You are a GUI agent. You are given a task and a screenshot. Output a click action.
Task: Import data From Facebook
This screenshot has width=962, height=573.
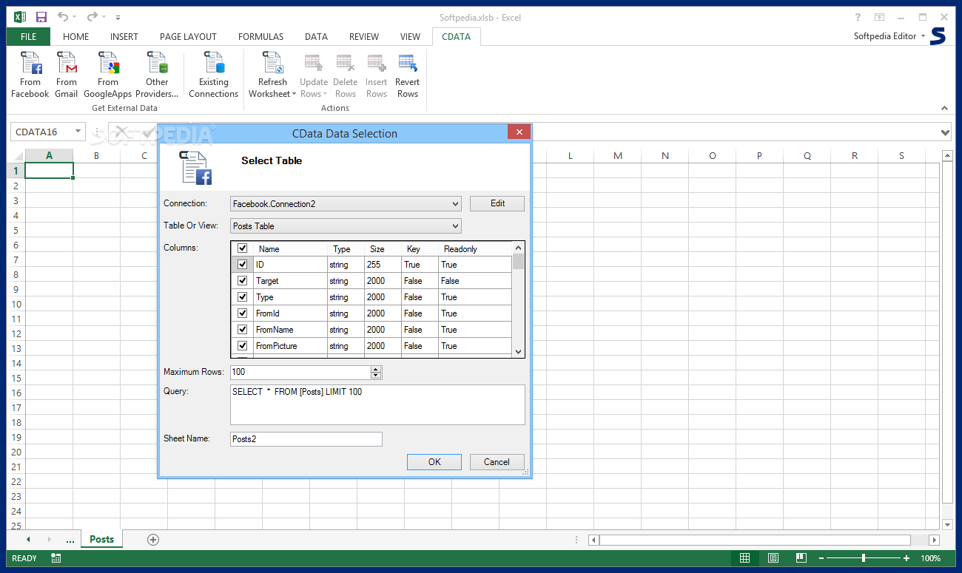pos(30,75)
